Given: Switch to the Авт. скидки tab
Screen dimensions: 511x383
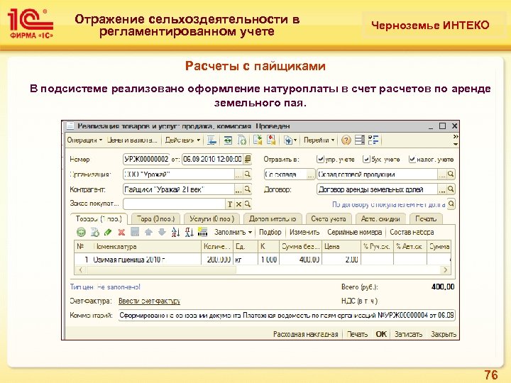Looking at the screenshot, I should [380, 219].
